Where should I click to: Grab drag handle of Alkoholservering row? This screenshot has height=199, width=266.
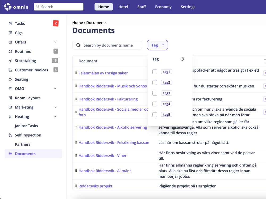76,127
